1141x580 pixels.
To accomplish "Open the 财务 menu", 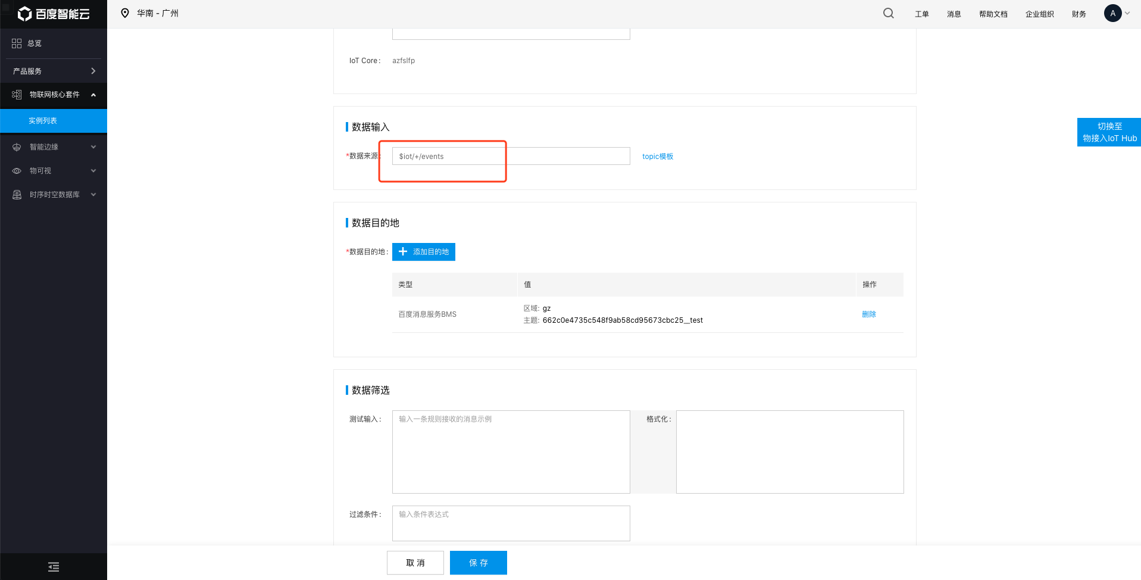I will pyautogui.click(x=1079, y=14).
